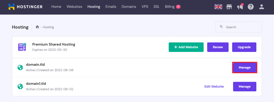Open the language selector UK flag
Viewport: 274px width, 102px height.
pos(218,7)
